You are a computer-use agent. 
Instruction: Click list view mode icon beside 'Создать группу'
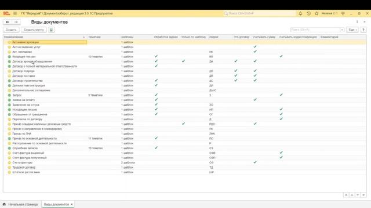click(x=52, y=29)
